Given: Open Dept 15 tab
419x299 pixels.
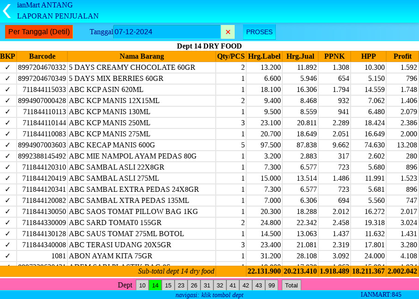Looking at the screenshot, I should point(168,286).
